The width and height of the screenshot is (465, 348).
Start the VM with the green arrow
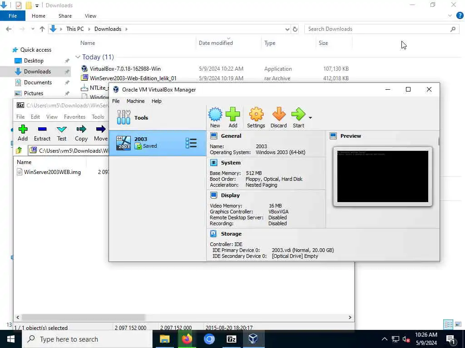298,117
